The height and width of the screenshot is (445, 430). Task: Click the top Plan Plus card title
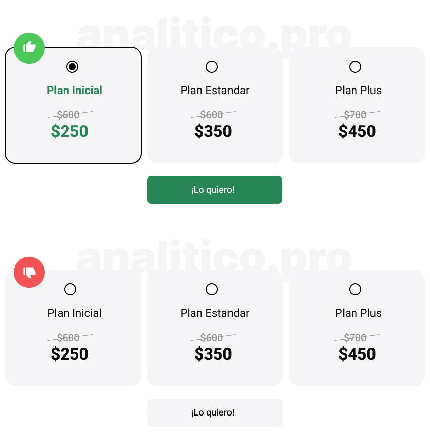(358, 90)
